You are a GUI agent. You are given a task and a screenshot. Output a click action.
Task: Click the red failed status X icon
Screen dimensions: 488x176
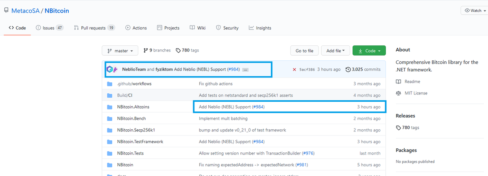[294, 69]
